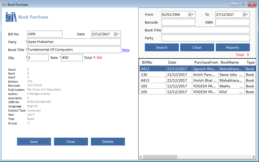Click inside the Bill No field
Viewport: 259px width, 162px height.
(45, 34)
